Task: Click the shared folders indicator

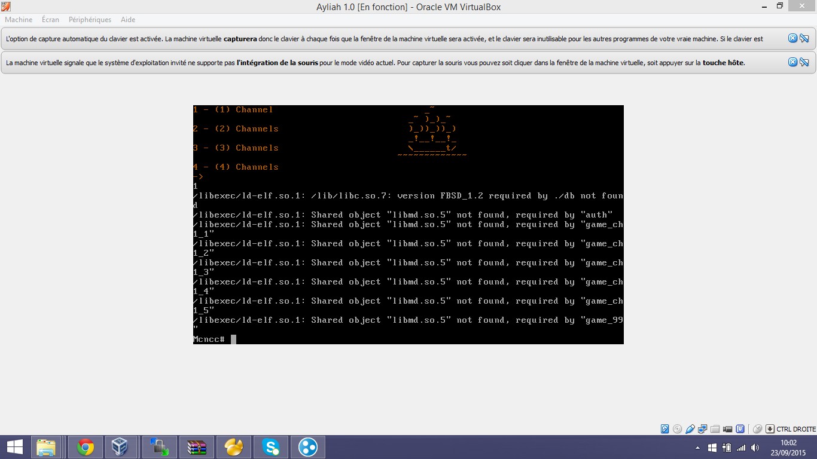Action: pyautogui.click(x=715, y=429)
